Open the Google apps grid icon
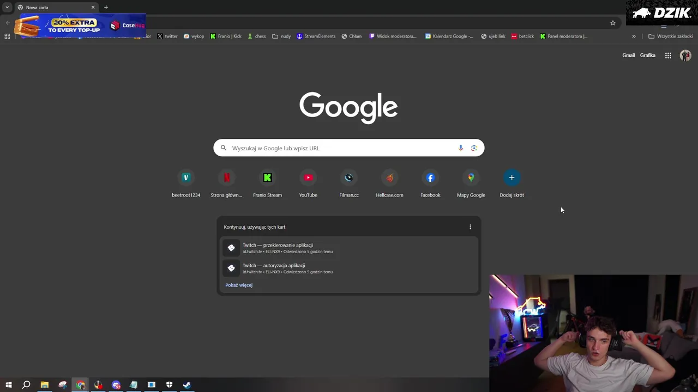698x392 pixels. [668, 56]
